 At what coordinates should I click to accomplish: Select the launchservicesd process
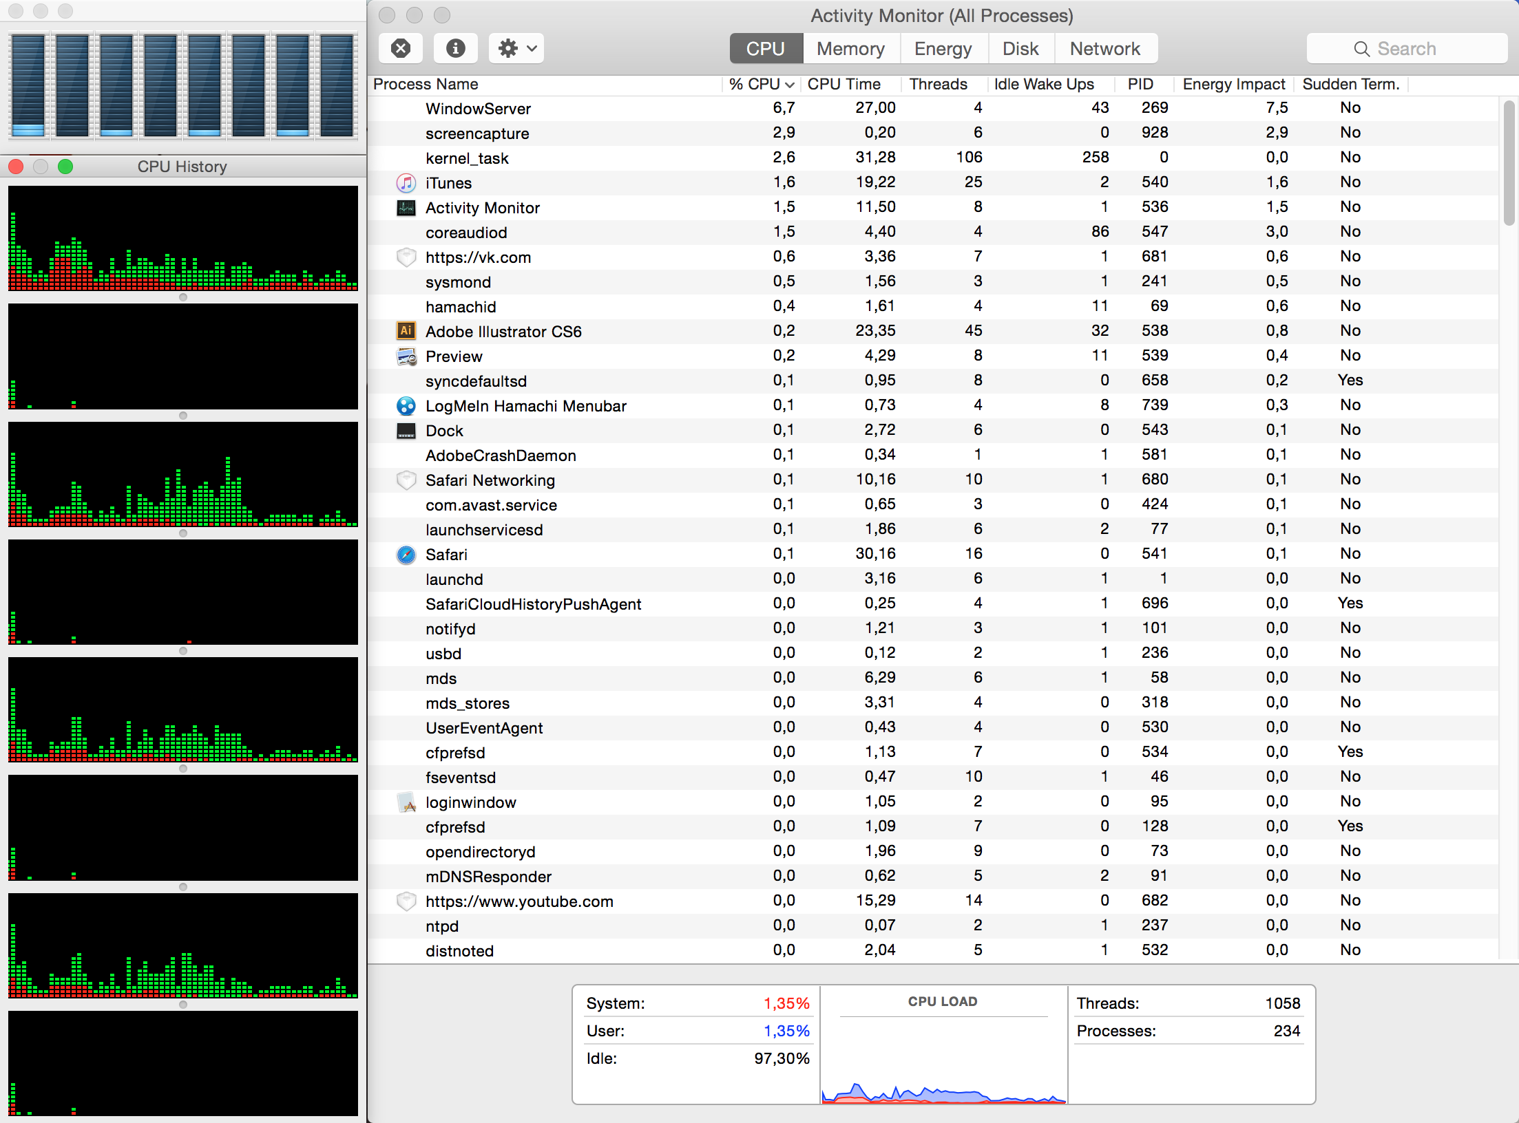pyautogui.click(x=933, y=529)
